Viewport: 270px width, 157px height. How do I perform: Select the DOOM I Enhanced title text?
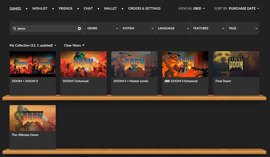[76, 81]
